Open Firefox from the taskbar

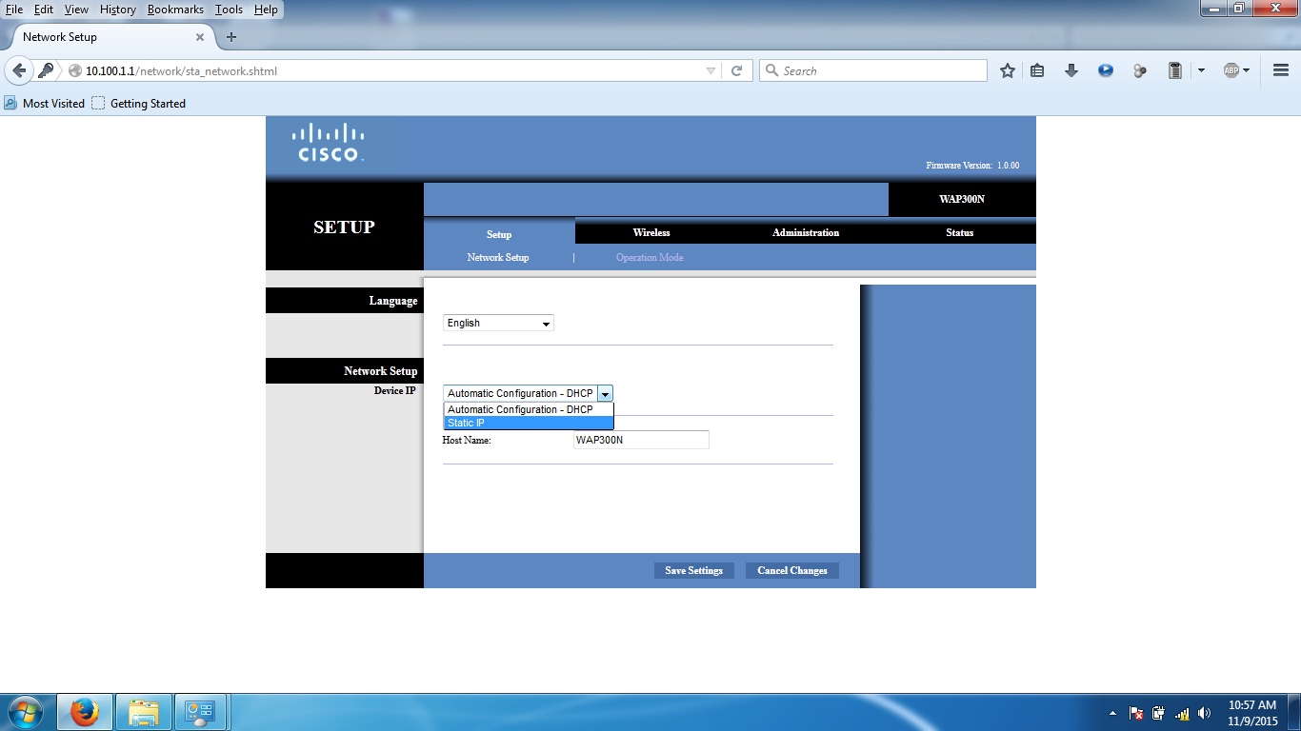click(x=85, y=712)
